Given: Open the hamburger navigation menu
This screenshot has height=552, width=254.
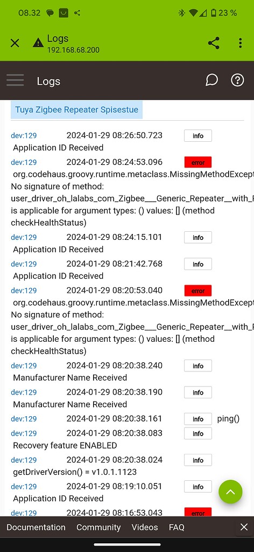Looking at the screenshot, I should point(15,81).
